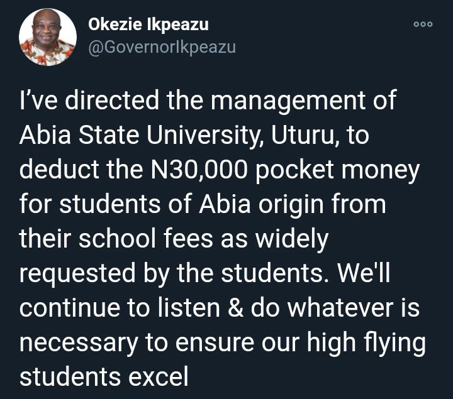Open the tweet's three-dot more options menu
This screenshot has height=399, width=453.
(423, 25)
